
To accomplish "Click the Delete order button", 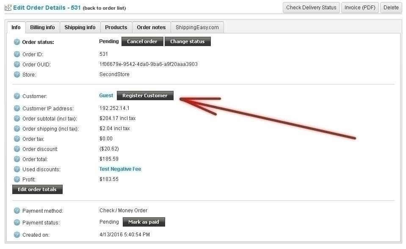I will pos(391,8).
